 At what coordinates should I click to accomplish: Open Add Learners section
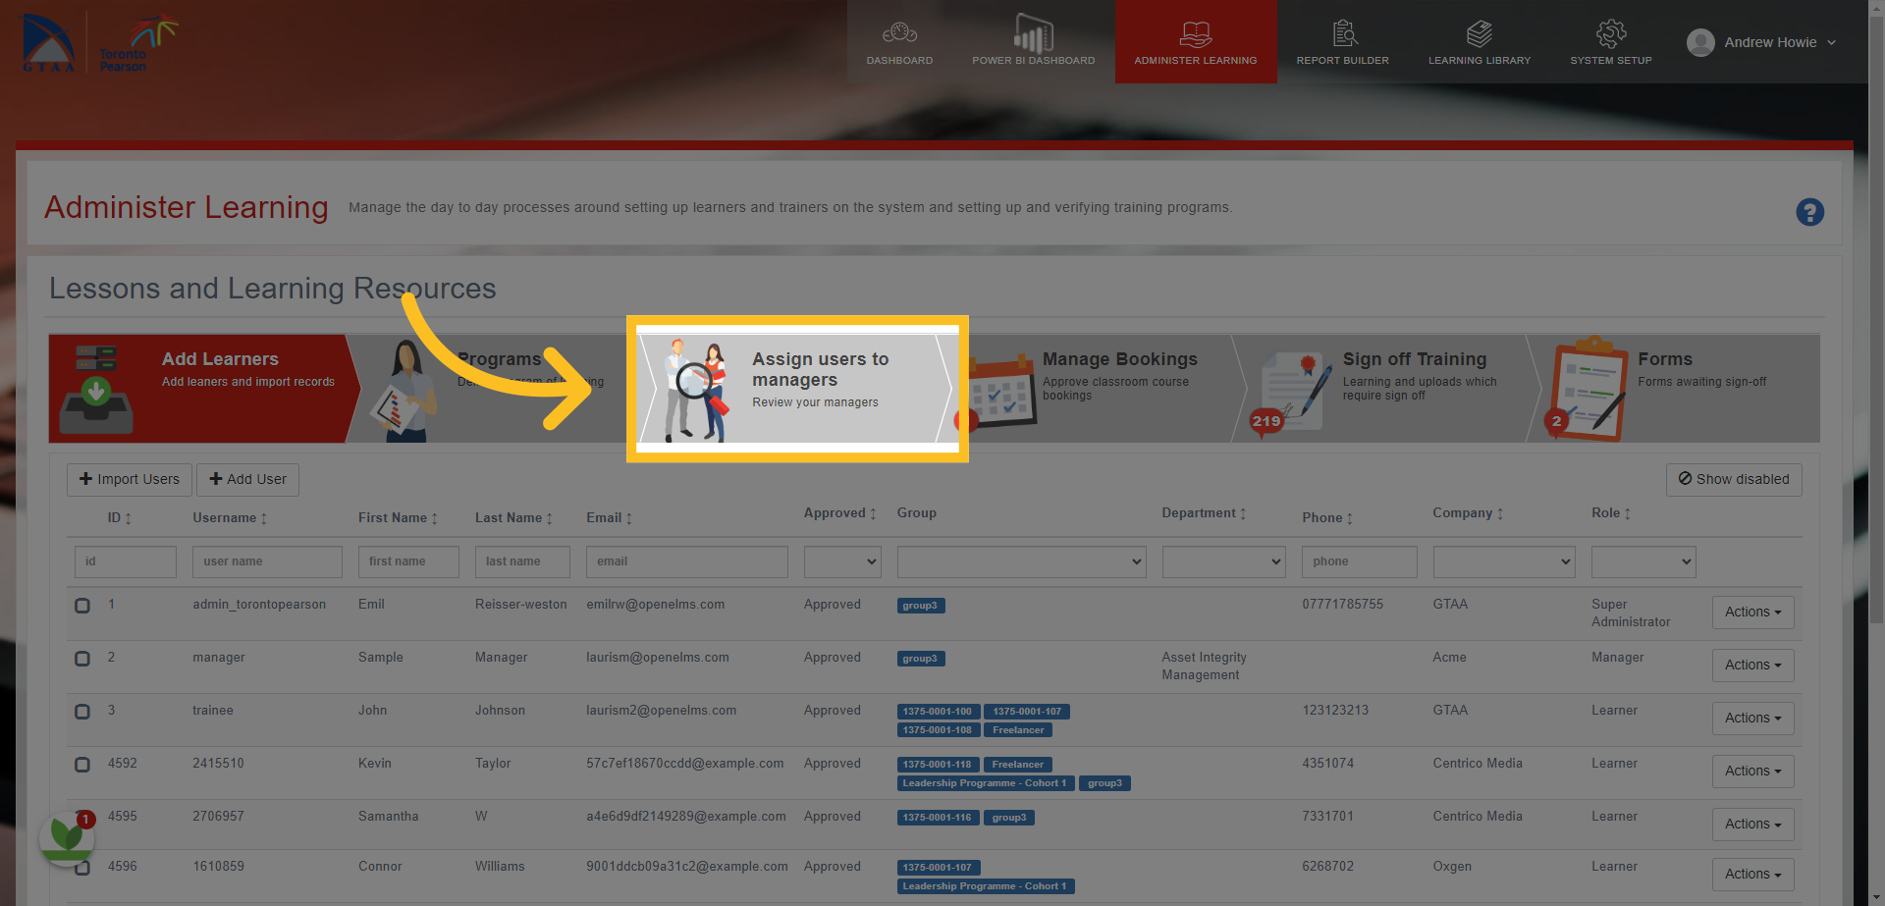pyautogui.click(x=204, y=389)
